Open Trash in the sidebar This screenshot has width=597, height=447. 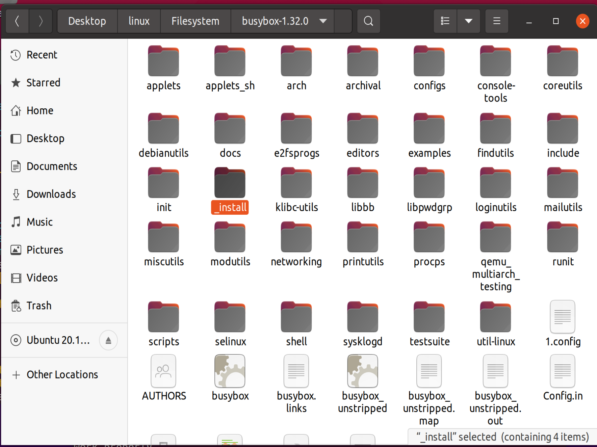(x=64, y=306)
